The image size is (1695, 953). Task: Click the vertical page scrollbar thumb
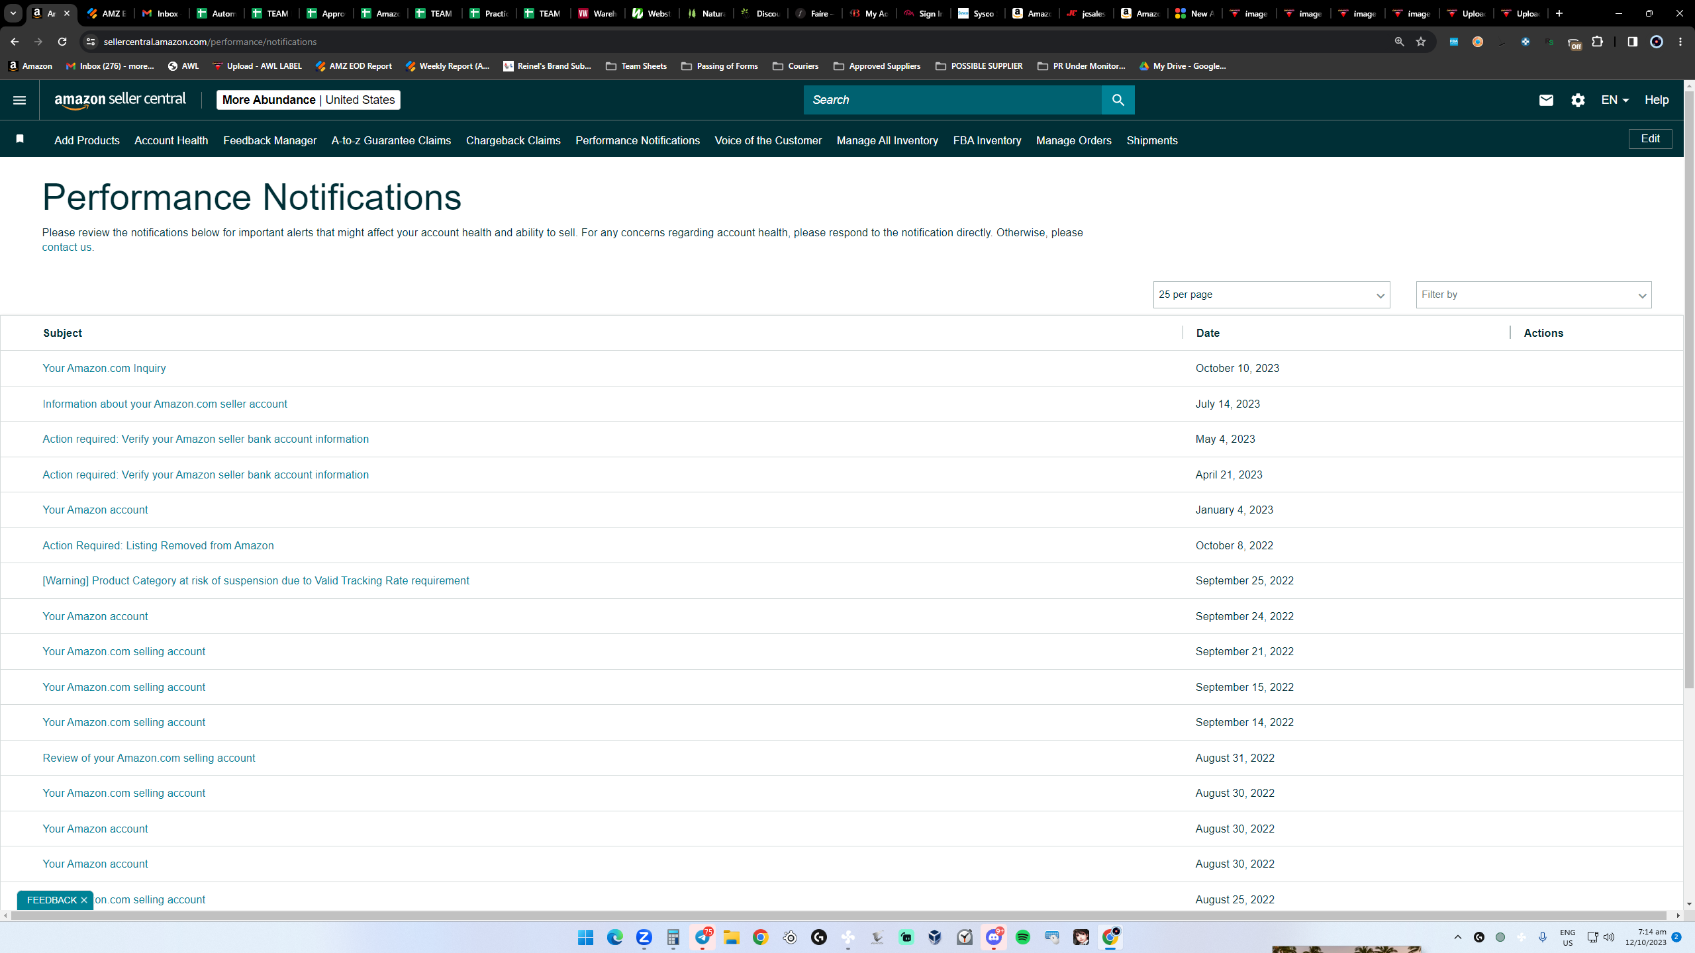tap(1689, 390)
